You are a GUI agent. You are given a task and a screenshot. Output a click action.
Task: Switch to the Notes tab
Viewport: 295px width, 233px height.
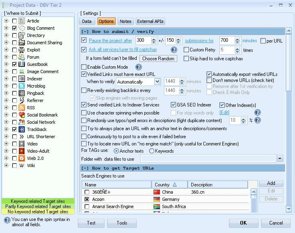coord(125,21)
